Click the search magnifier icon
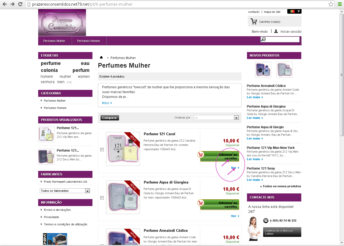344x246 pixels. coord(263,39)
